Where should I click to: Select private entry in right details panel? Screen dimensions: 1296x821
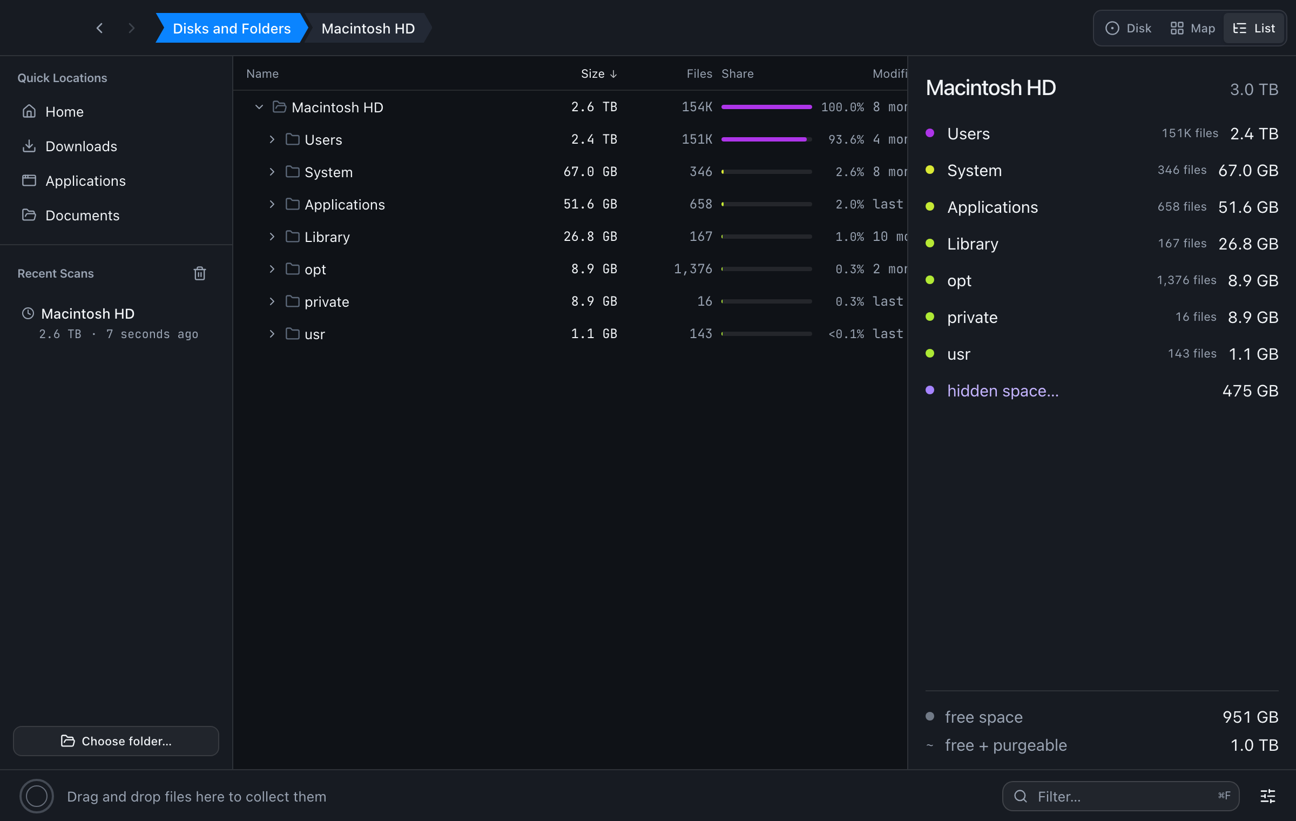[1102, 317]
